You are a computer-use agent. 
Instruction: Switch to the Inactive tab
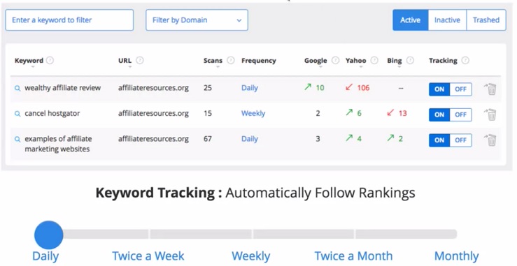(447, 20)
